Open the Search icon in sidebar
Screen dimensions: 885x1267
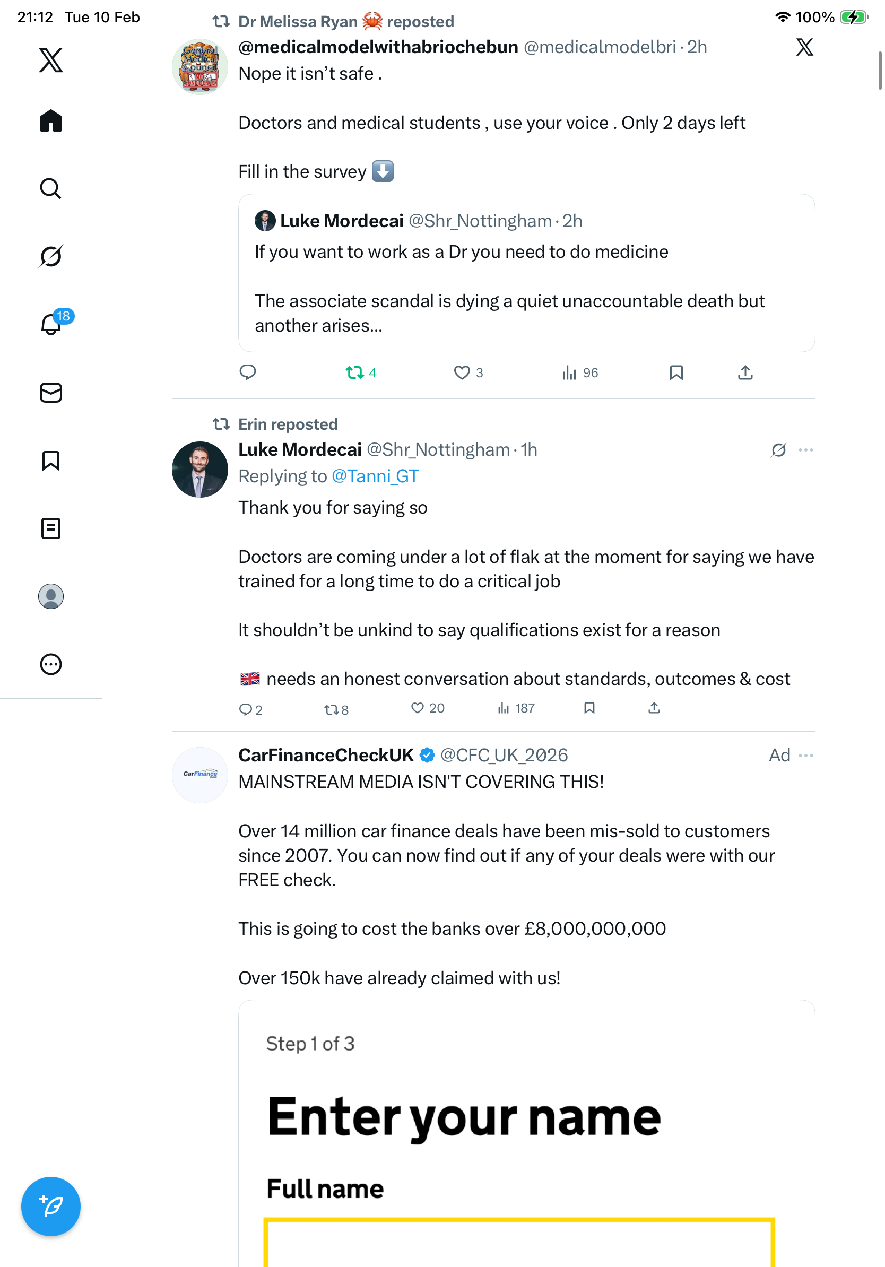pyautogui.click(x=51, y=189)
